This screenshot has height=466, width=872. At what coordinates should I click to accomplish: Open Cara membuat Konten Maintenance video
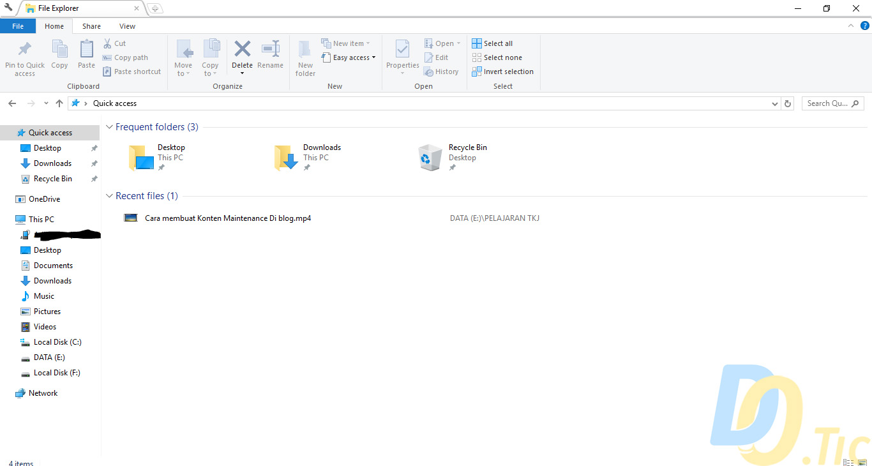tap(227, 218)
